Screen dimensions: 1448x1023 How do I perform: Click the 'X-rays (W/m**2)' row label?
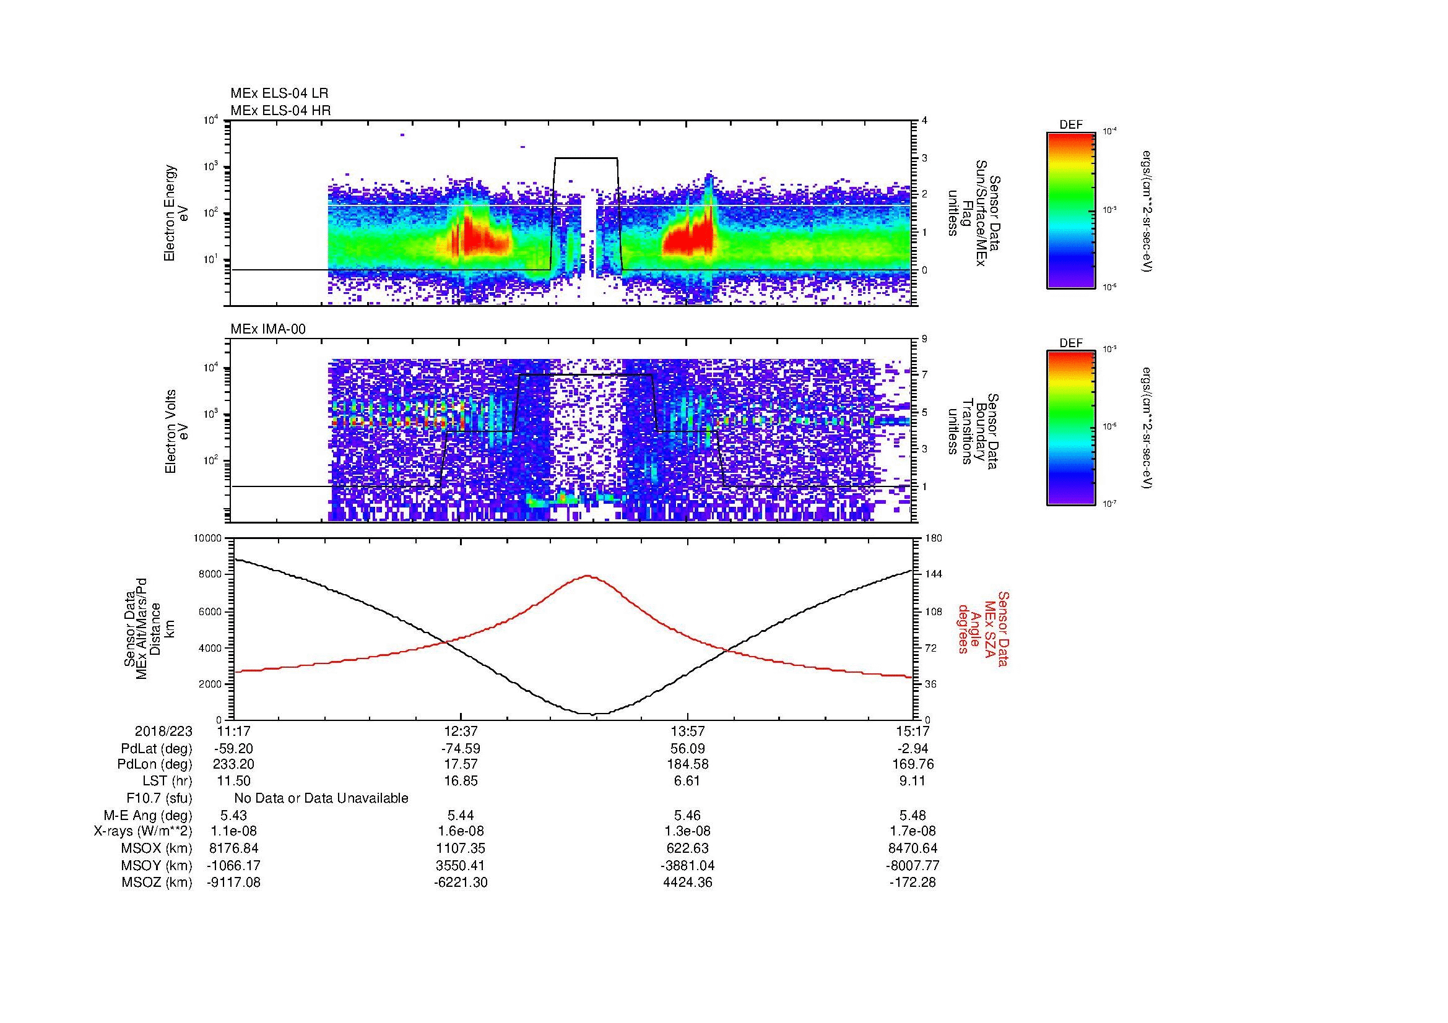click(x=143, y=831)
